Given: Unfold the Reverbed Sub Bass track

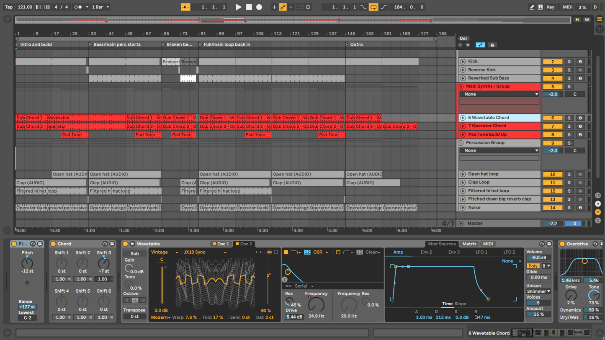Looking at the screenshot, I should [463, 78].
